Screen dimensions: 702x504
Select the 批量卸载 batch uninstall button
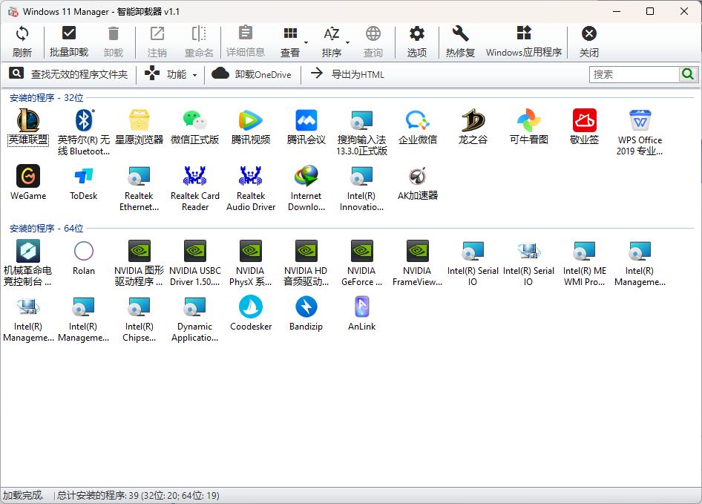click(68, 42)
